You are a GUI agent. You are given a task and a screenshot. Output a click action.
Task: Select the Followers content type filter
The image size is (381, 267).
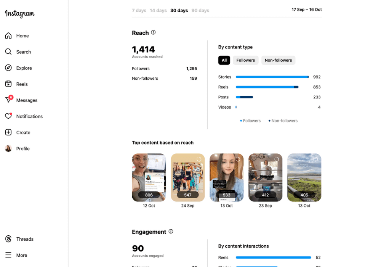pos(245,60)
